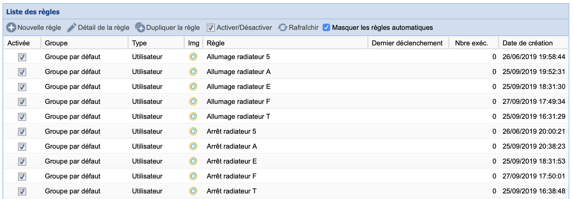Sort by Dernier déclenchement column header
The height and width of the screenshot is (199, 573).
tap(408, 43)
